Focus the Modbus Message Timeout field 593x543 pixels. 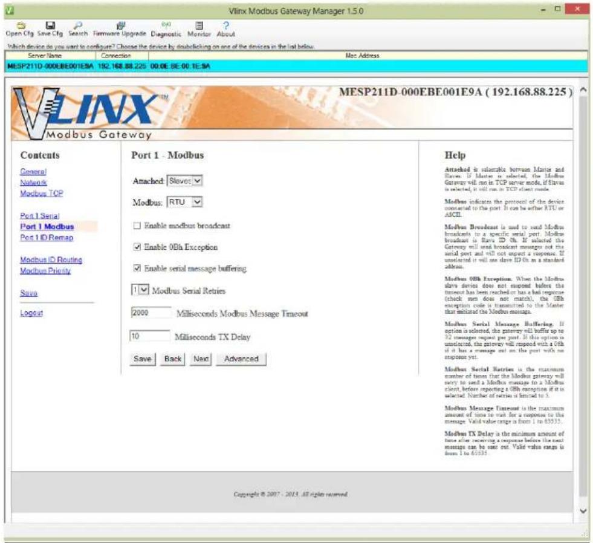click(x=151, y=313)
